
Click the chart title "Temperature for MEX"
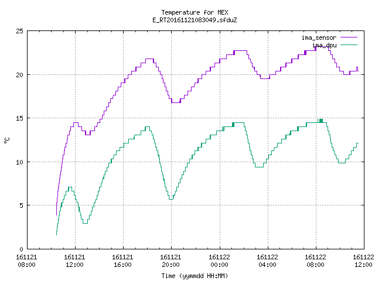(x=195, y=12)
